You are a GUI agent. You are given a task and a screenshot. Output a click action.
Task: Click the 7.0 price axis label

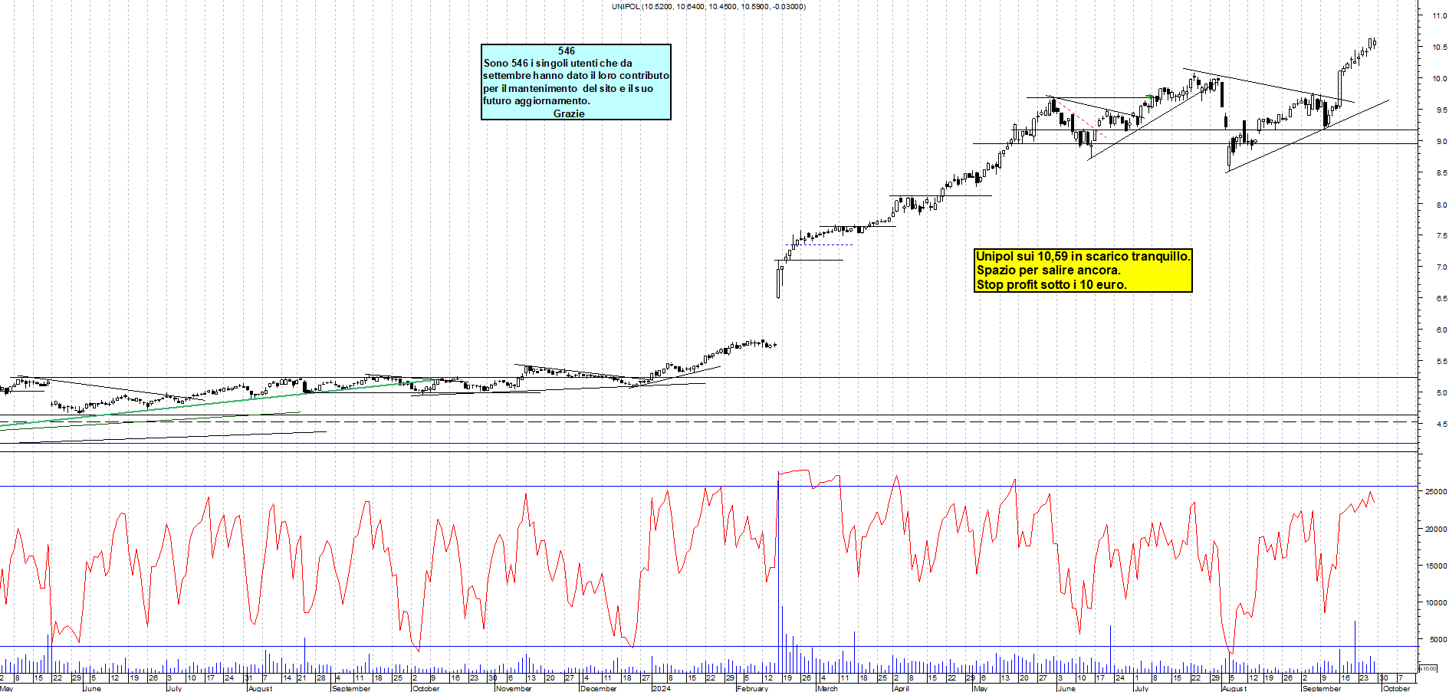pyautogui.click(x=1441, y=267)
